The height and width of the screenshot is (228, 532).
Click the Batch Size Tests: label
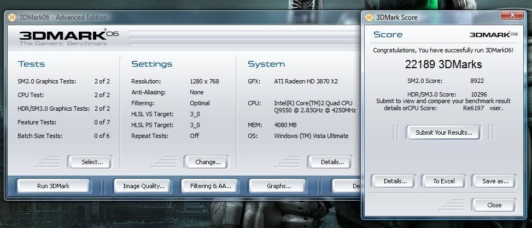click(x=40, y=136)
